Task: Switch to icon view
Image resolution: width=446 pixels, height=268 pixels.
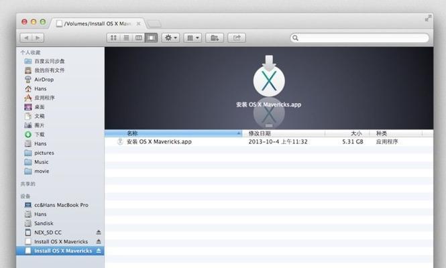Action: point(113,38)
